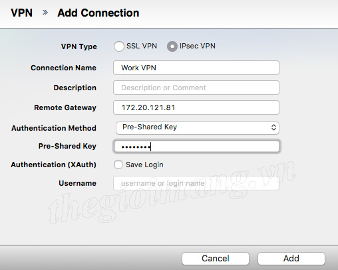Click the up-down arrows on Pre-Shared Key selector
Image resolution: width=338 pixels, height=270 pixels.
[273, 127]
